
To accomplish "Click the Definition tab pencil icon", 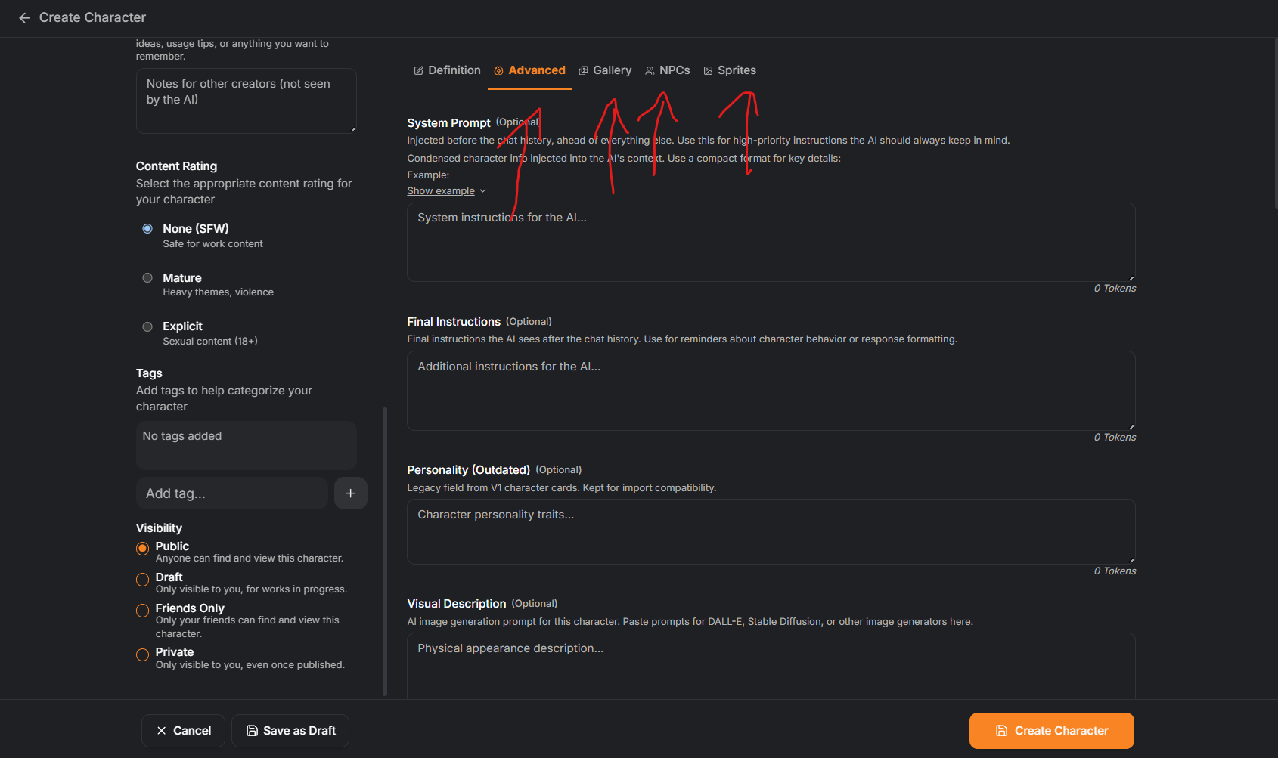I will [418, 70].
